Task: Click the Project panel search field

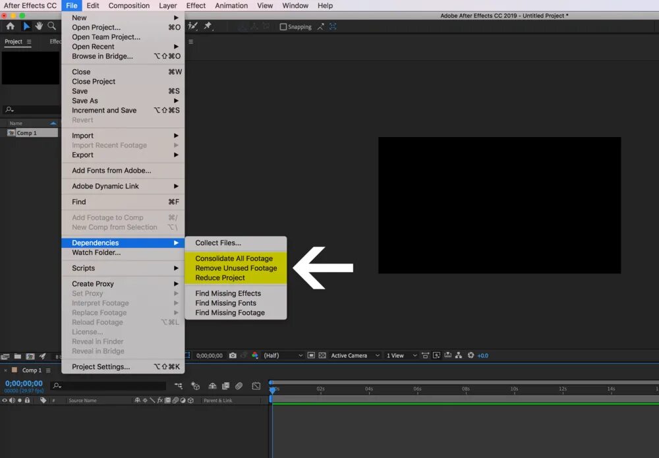Action: [32, 109]
